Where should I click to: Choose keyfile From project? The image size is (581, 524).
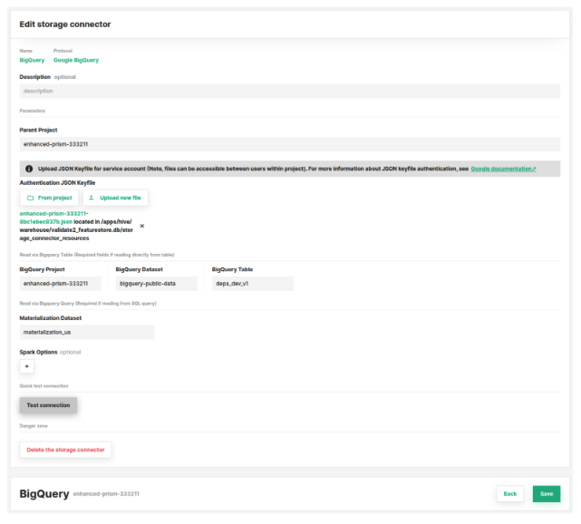[x=49, y=198]
